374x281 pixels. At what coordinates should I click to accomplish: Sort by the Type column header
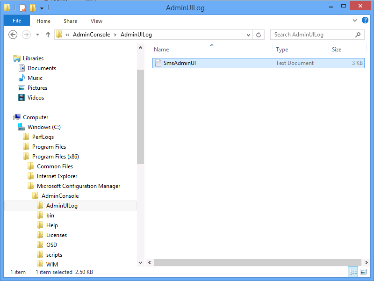coord(282,50)
